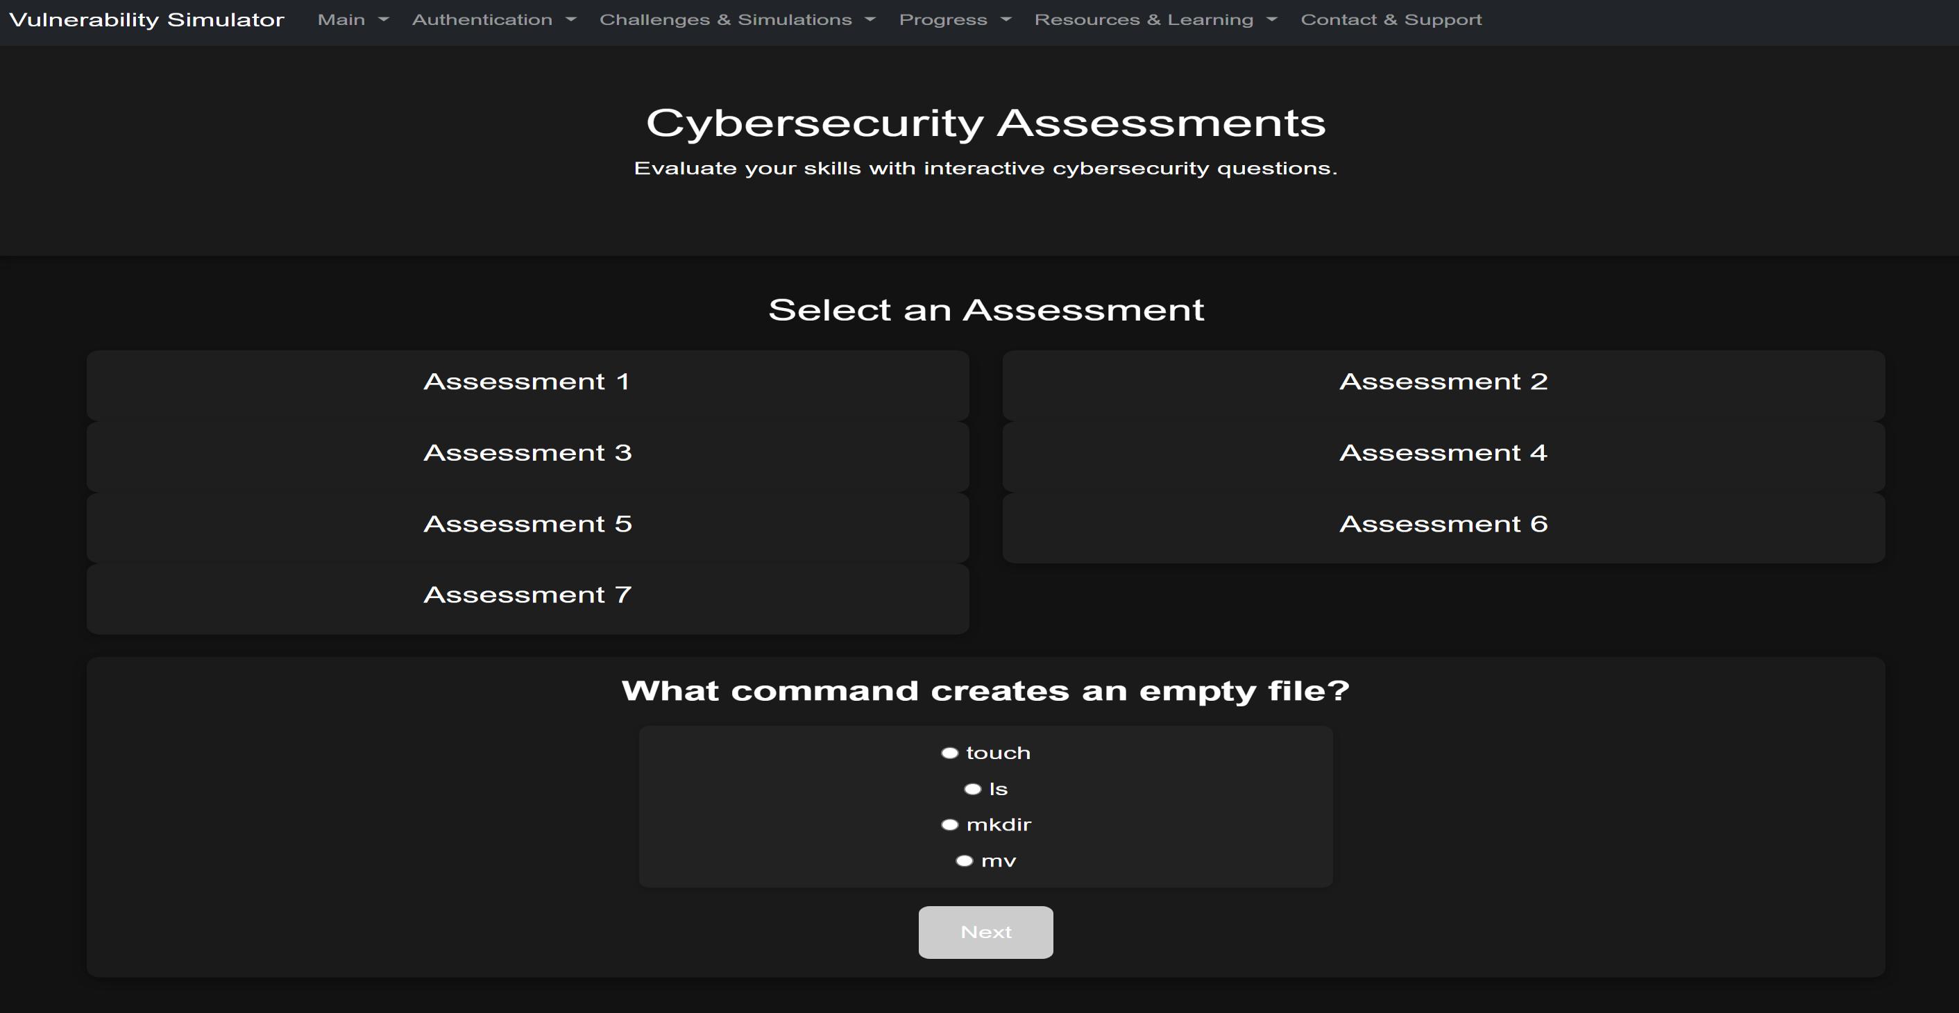The width and height of the screenshot is (1959, 1013).
Task: Go to Contact & Support page
Action: 1390,19
